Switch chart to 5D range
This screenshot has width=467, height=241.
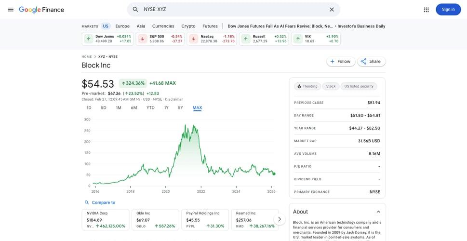click(103, 108)
